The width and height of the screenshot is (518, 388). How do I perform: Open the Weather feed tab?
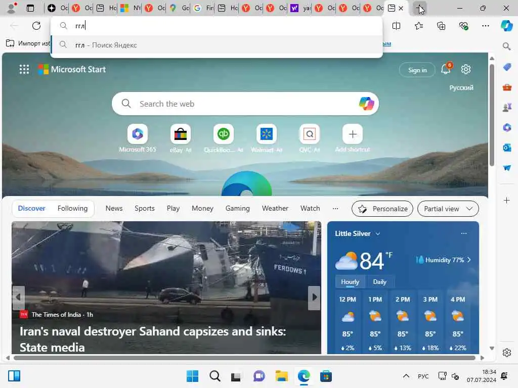click(x=275, y=208)
